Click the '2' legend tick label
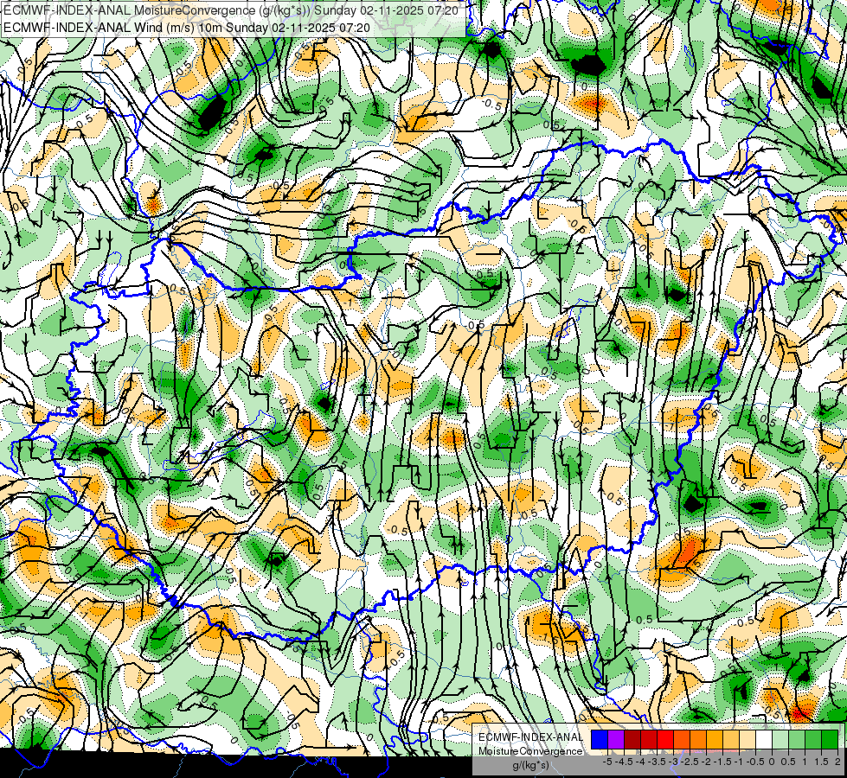 click(x=837, y=762)
